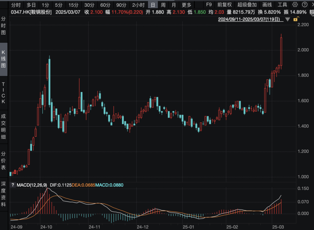This screenshot has height=230, width=314.
Task: Show the 深度资料 sidebar panel
Action: click(x=3, y=194)
